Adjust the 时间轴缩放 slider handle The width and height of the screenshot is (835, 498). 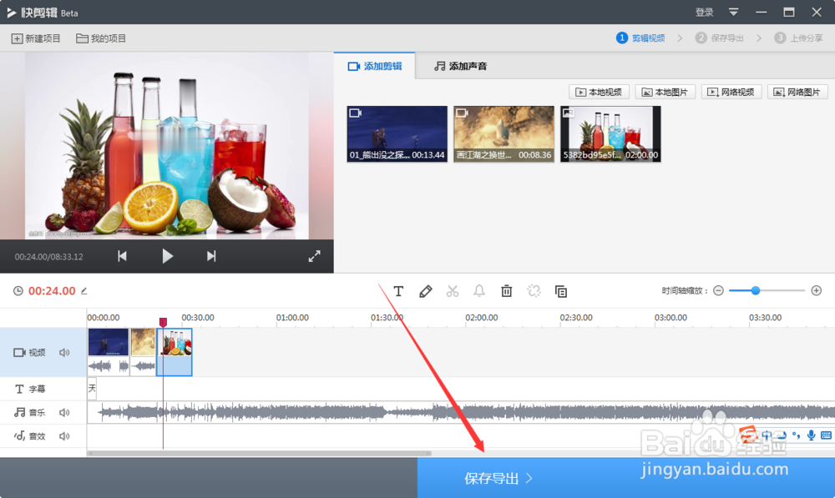[755, 290]
